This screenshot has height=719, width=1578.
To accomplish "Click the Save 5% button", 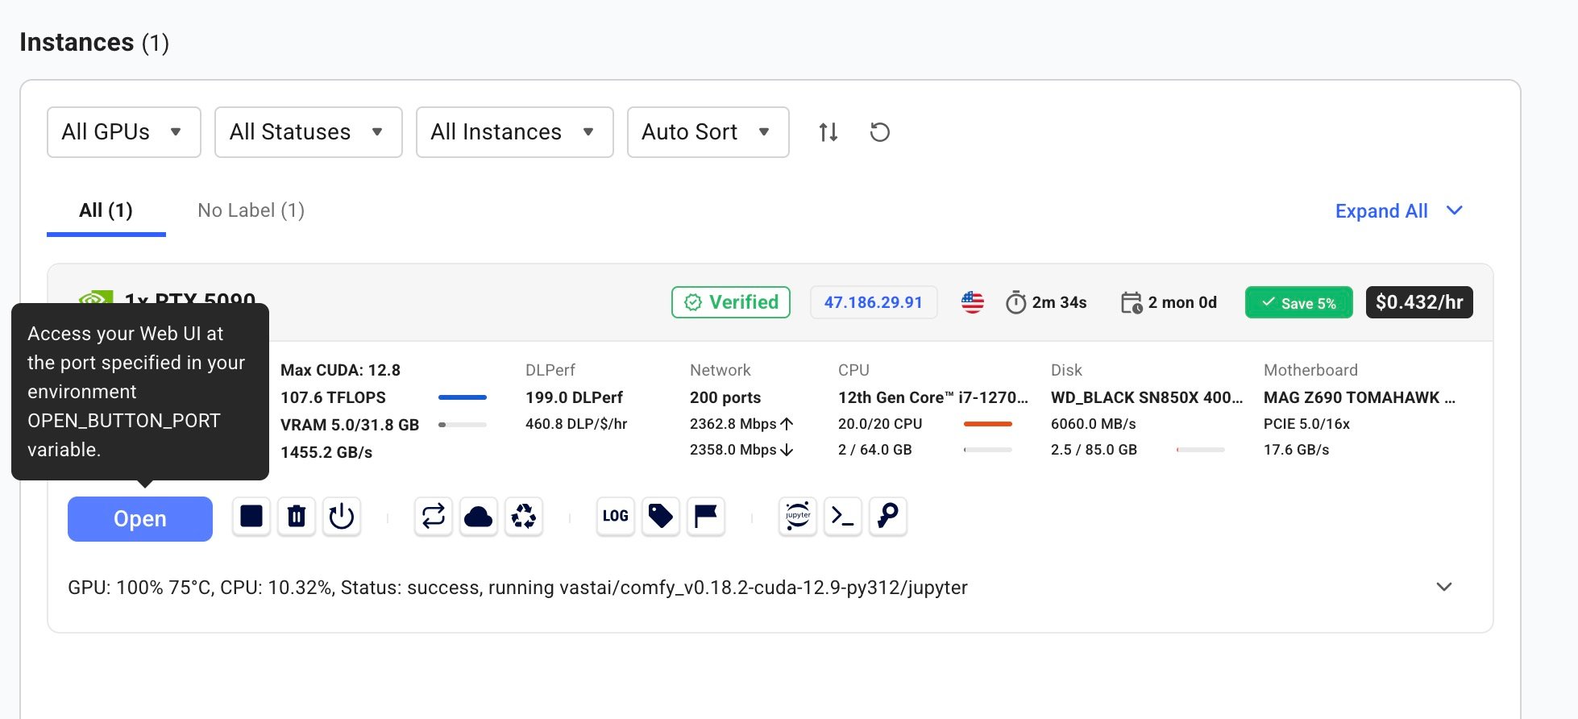I will tap(1299, 303).
